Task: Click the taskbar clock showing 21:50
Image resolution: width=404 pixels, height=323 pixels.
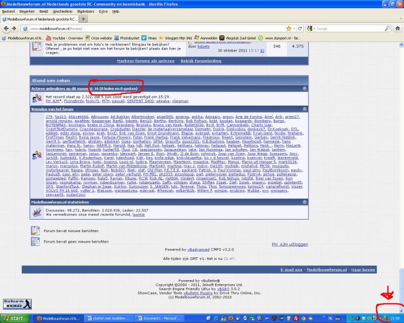Action: click(395, 318)
